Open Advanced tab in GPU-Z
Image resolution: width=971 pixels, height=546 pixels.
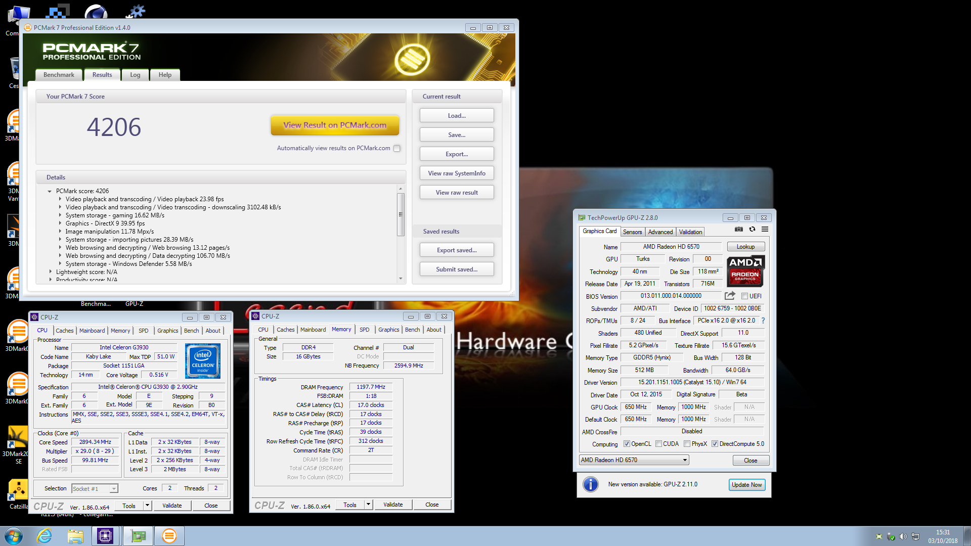[x=660, y=232]
